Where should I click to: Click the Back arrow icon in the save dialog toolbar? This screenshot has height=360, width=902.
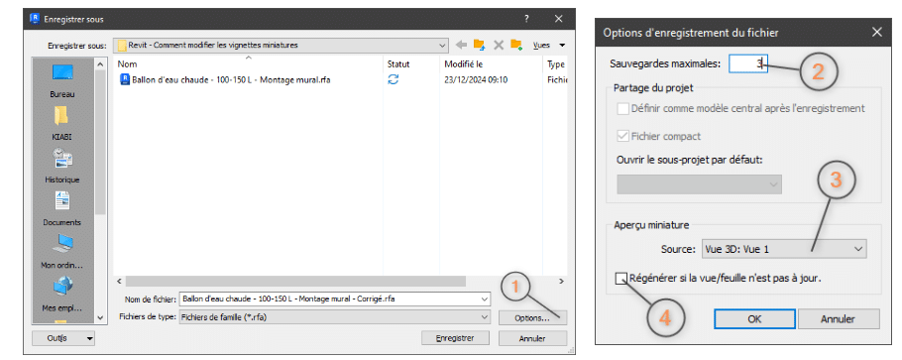coord(461,45)
